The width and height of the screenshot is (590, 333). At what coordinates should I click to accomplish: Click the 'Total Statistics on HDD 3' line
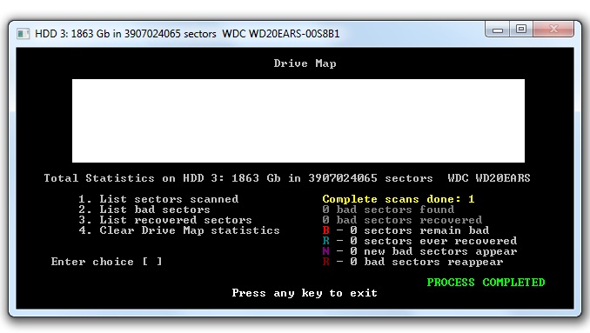tap(286, 177)
